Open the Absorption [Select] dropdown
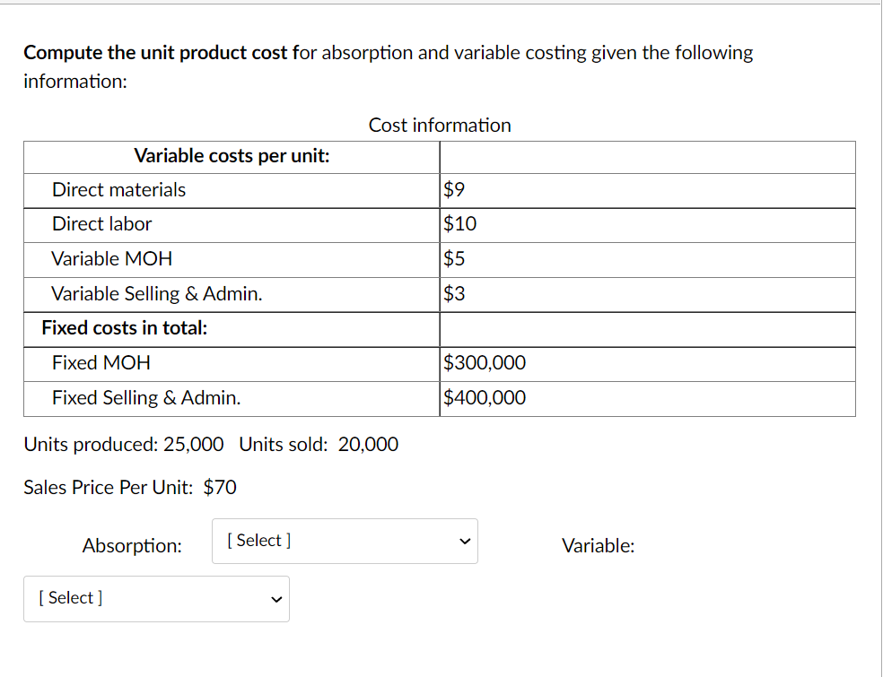Screen dimensions: 883x677 (345, 541)
